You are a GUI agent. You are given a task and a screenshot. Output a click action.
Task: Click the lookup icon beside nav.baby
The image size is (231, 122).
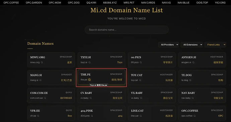(x=193, y=98)
